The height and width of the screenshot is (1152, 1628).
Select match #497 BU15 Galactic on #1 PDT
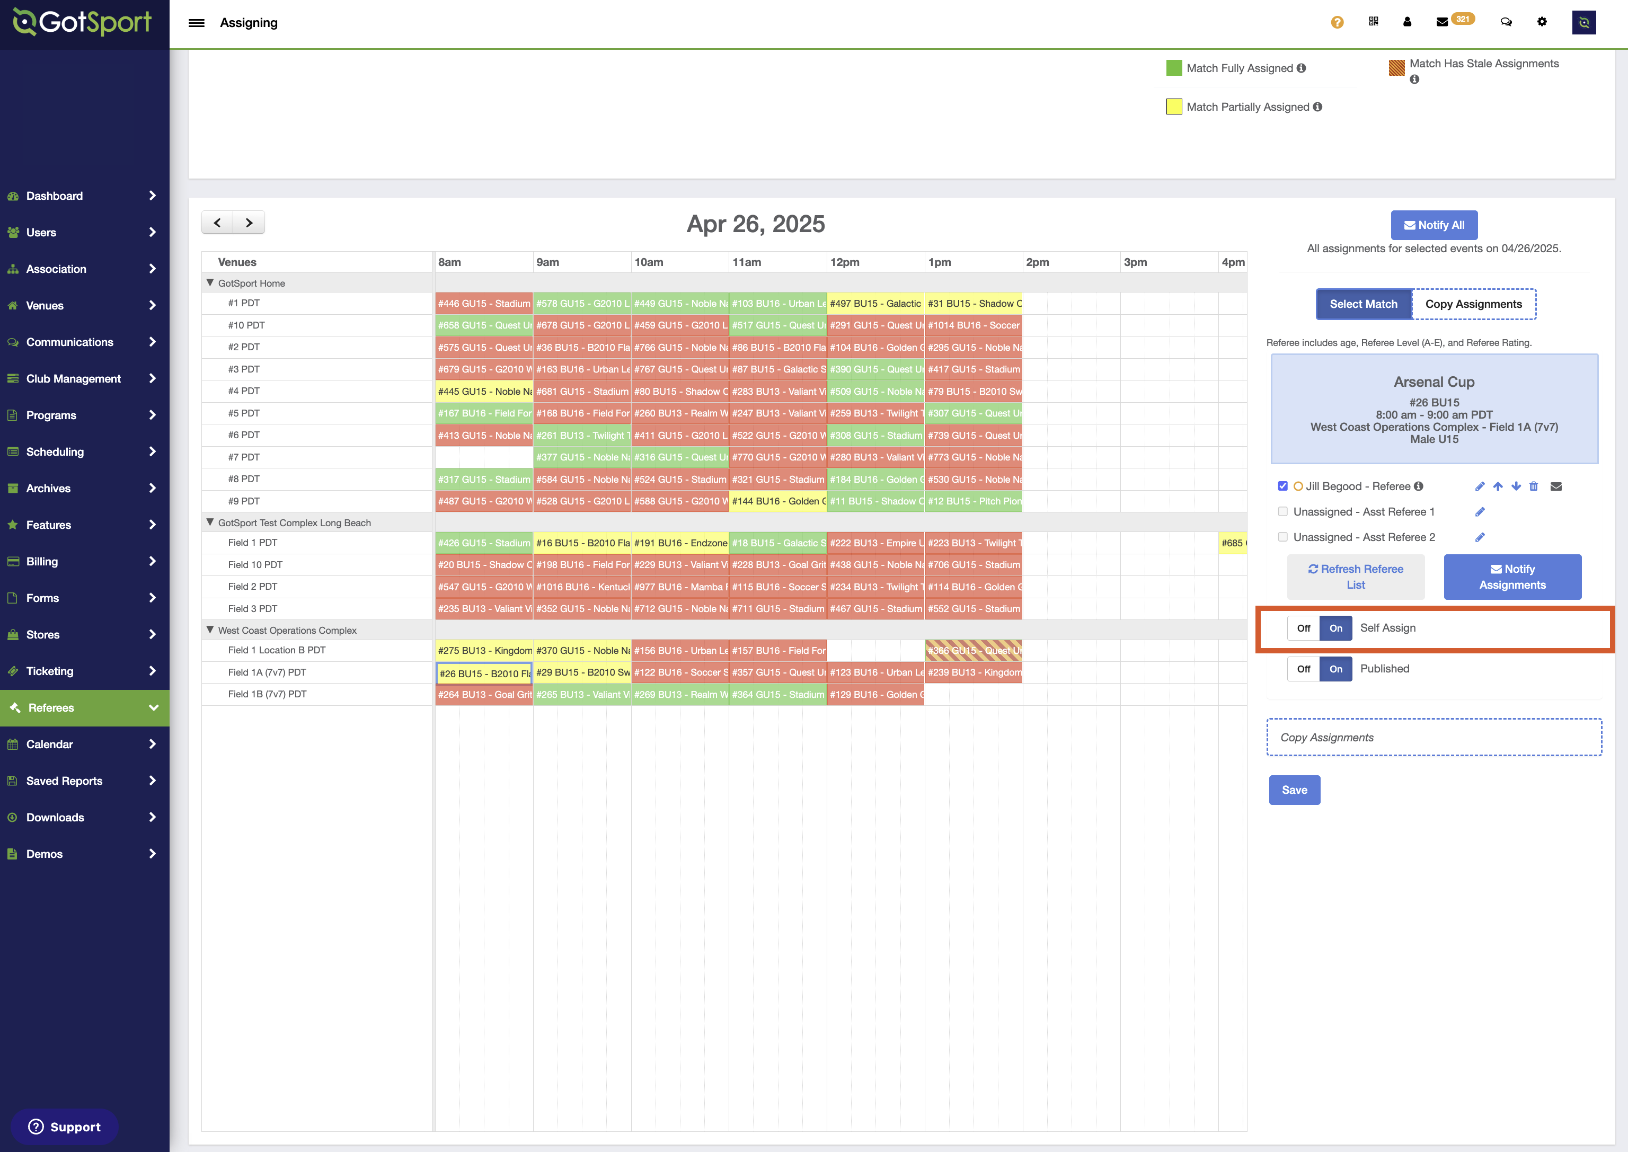[x=875, y=304]
